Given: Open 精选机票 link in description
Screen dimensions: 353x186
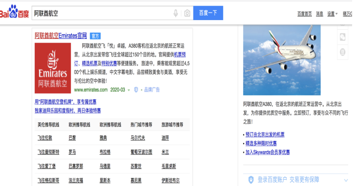Looking at the screenshot, I should 90,63.
